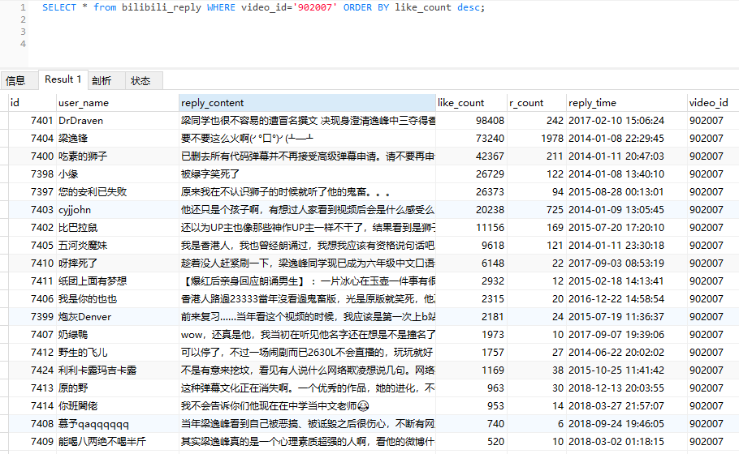Click reply_time 2016-12-22 14:58:54
The image size is (739, 454).
[x=616, y=299]
